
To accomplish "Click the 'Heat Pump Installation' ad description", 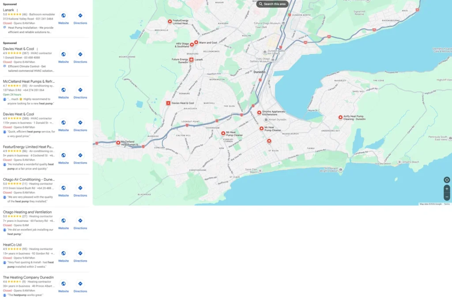I will 30,30.
